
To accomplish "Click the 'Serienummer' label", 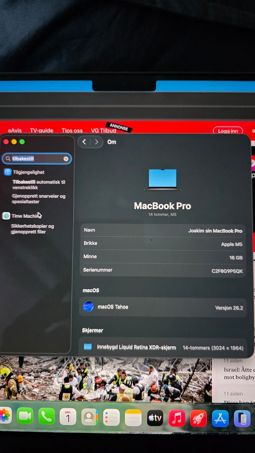I will click(98, 270).
